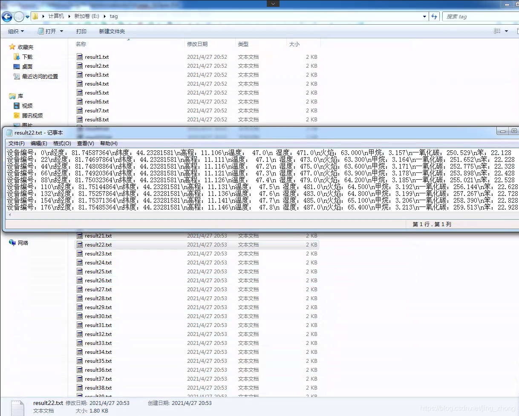Image resolution: width=519 pixels, height=416 pixels.
Task: Select the result3.txt file icon
Action: click(80, 75)
